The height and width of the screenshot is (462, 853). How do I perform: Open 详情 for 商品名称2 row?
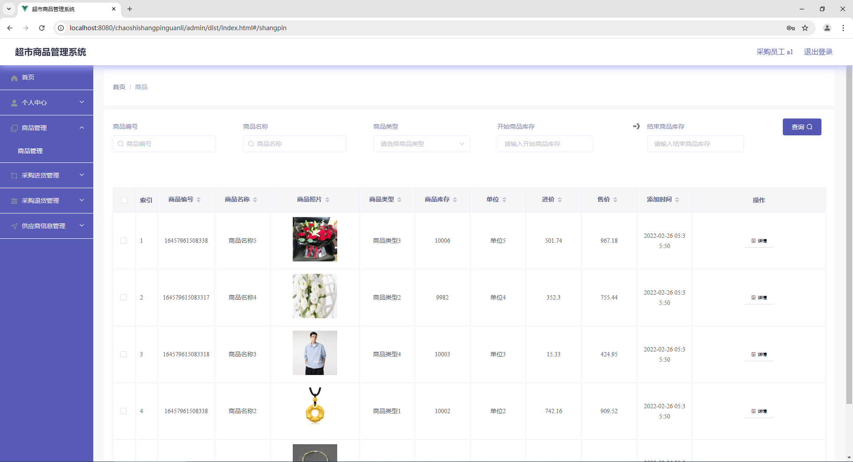pyautogui.click(x=759, y=411)
